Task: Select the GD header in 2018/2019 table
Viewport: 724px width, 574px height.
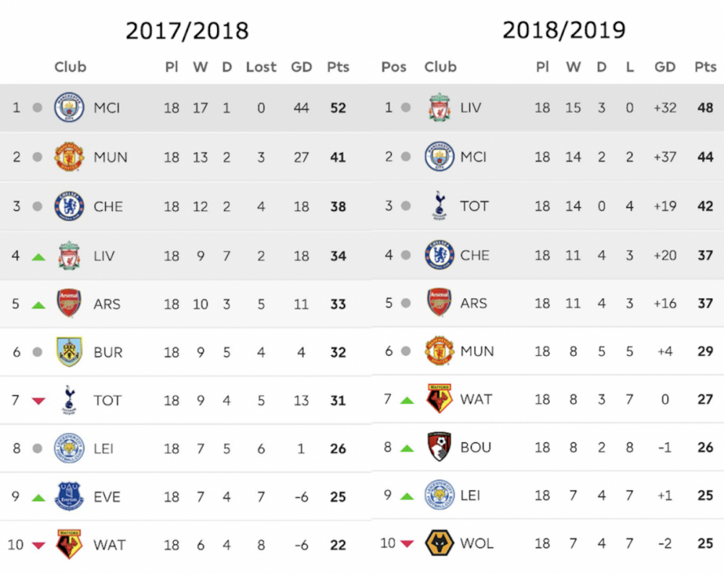Action: click(665, 67)
